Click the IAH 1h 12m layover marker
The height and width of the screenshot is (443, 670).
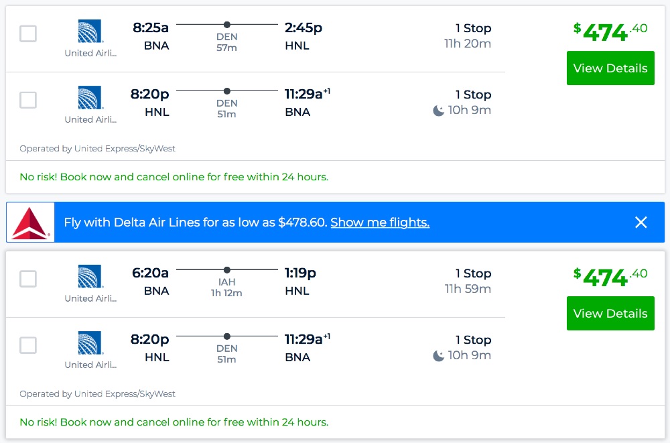point(227,270)
